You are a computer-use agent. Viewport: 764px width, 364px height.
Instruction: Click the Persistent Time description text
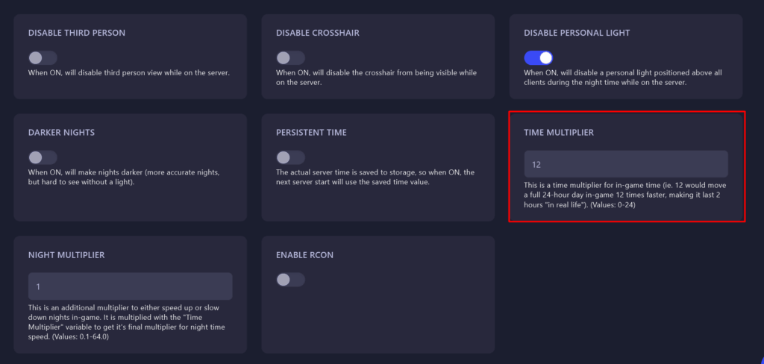tap(375, 178)
